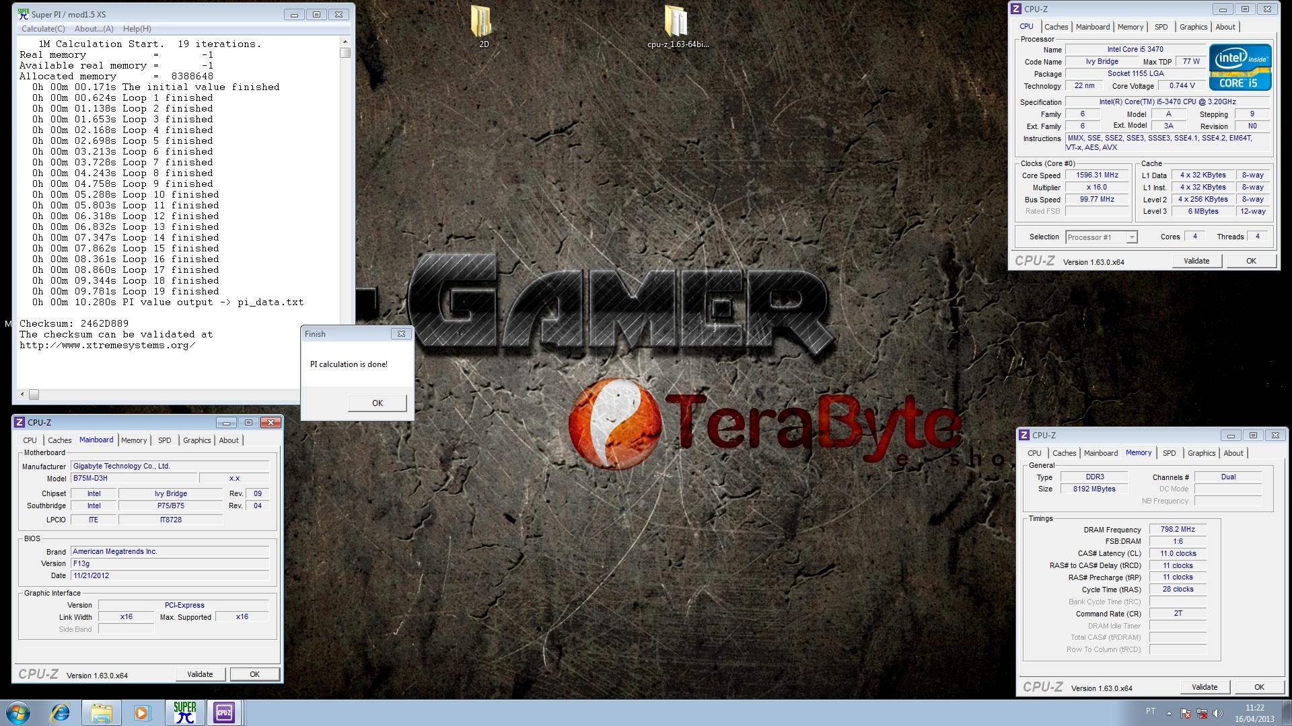The height and width of the screenshot is (726, 1292).
Task: Open the Windows Start menu orb
Action: tap(17, 713)
